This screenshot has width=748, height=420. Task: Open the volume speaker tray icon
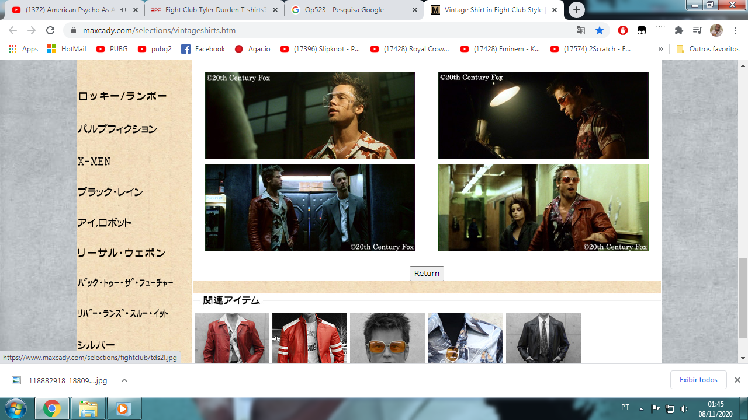(684, 408)
